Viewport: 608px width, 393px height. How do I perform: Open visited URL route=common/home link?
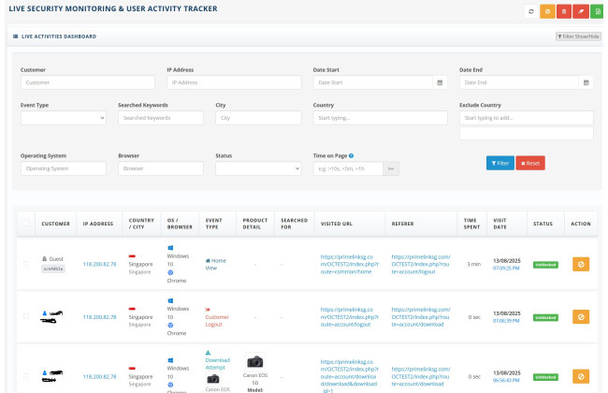coord(350,264)
